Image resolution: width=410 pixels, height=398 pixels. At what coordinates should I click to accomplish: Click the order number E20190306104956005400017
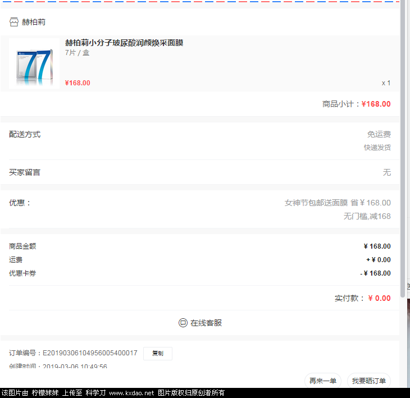[x=90, y=353]
